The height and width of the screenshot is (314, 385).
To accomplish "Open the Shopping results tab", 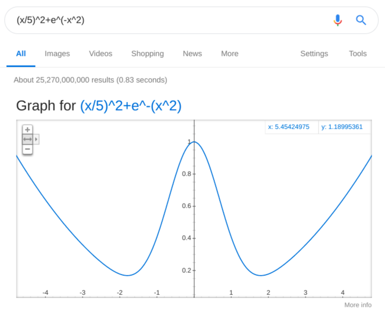I will pyautogui.click(x=147, y=54).
